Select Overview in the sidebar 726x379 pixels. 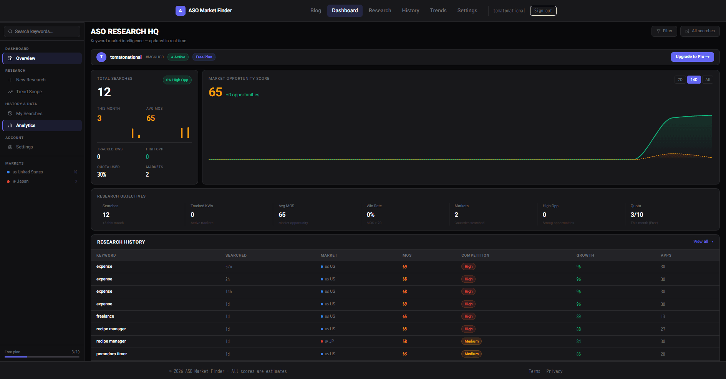[42, 58]
